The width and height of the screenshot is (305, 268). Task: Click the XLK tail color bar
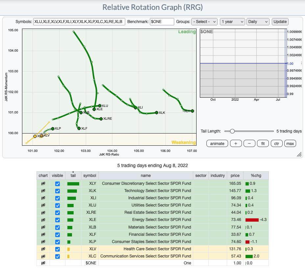click(x=72, y=191)
